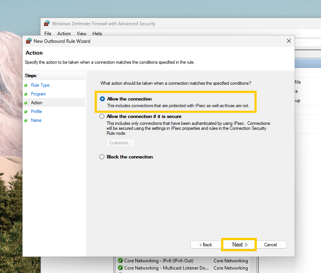The width and height of the screenshot is (321, 273).
Task: Click the Next button
Action: [239, 245]
